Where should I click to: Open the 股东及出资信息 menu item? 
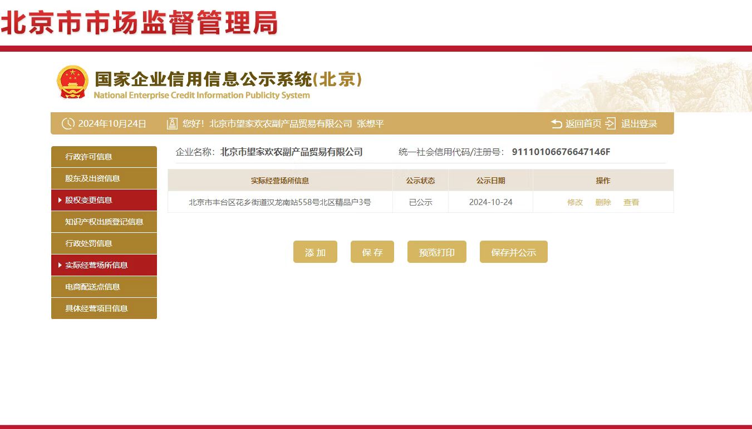click(x=104, y=178)
